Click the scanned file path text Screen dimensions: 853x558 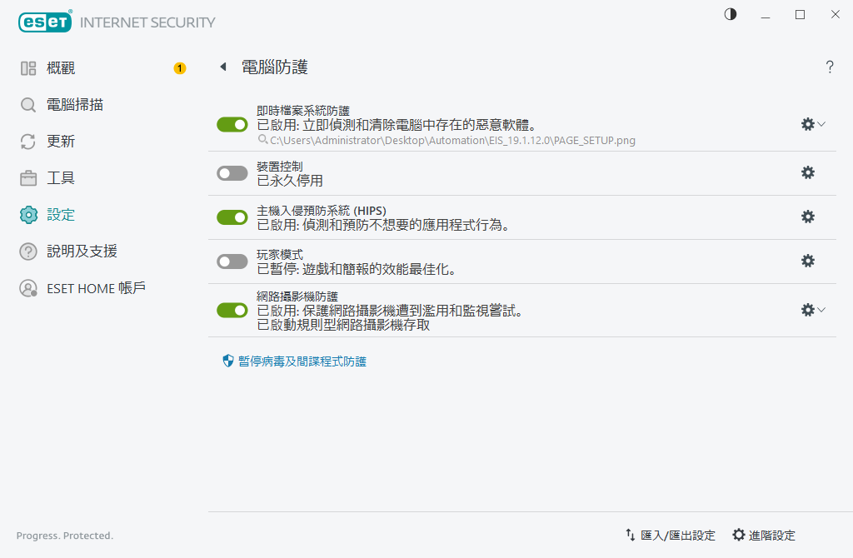click(452, 140)
